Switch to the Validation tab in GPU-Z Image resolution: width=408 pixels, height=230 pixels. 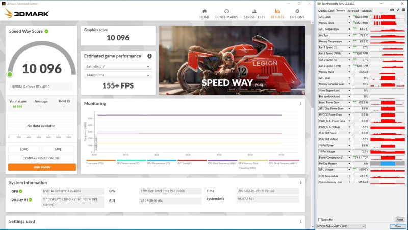click(366, 11)
